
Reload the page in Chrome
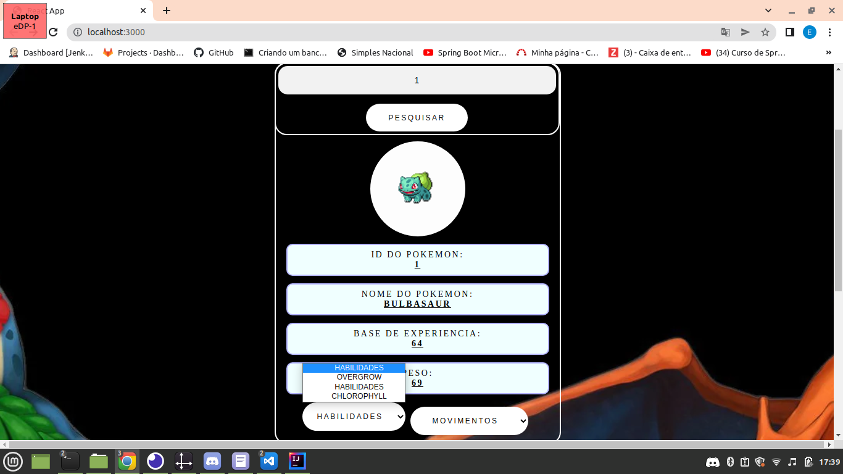coord(53,32)
